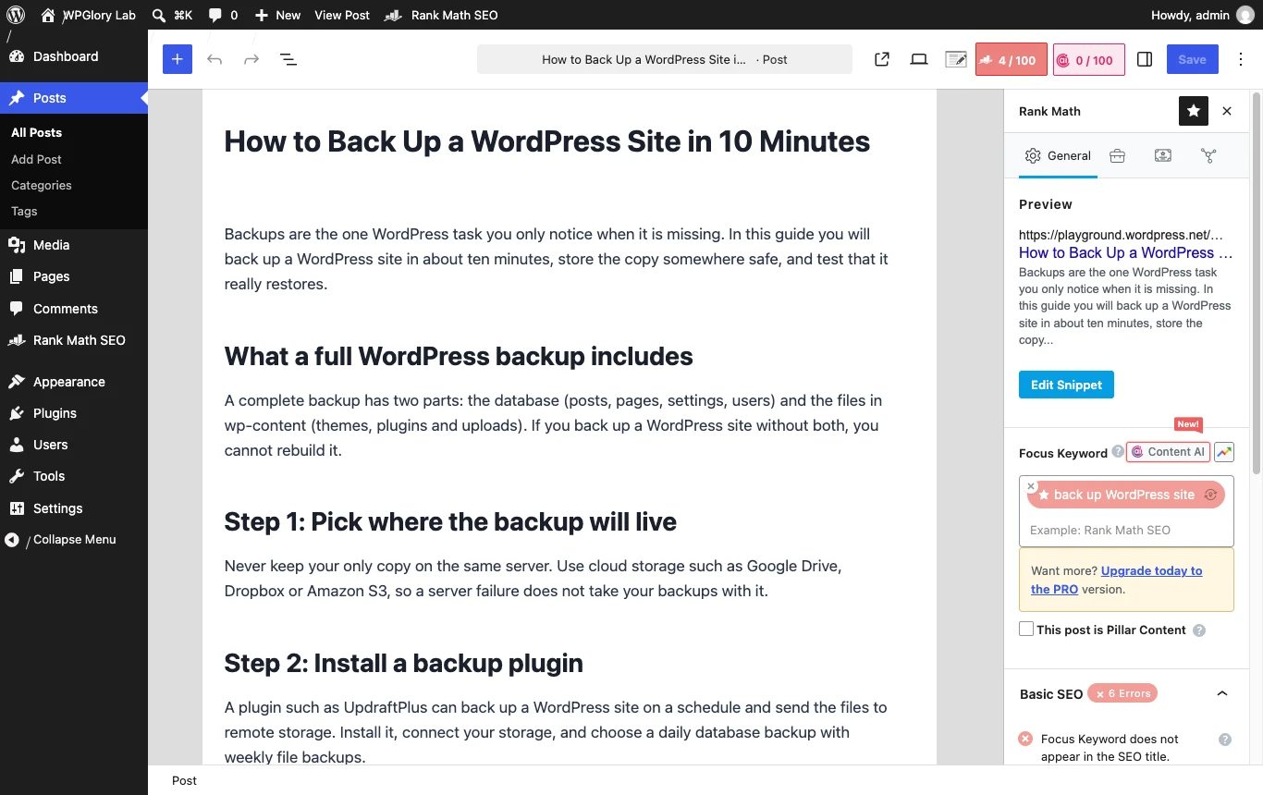
Task: Go to Plugins in the admin sidebar
Action: [x=74, y=413]
